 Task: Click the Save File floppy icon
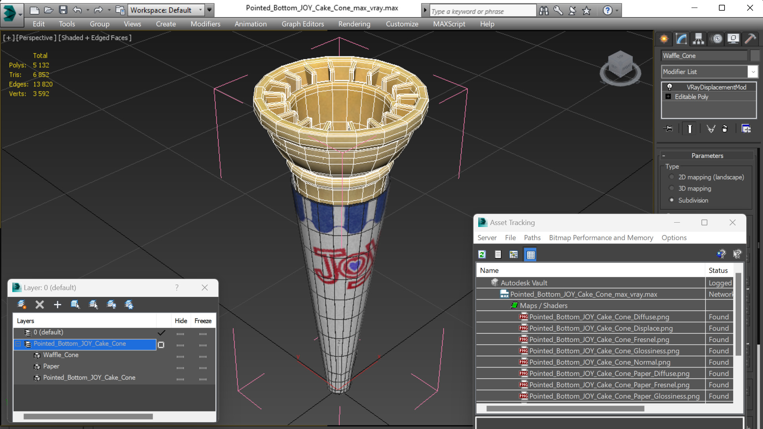(63, 10)
